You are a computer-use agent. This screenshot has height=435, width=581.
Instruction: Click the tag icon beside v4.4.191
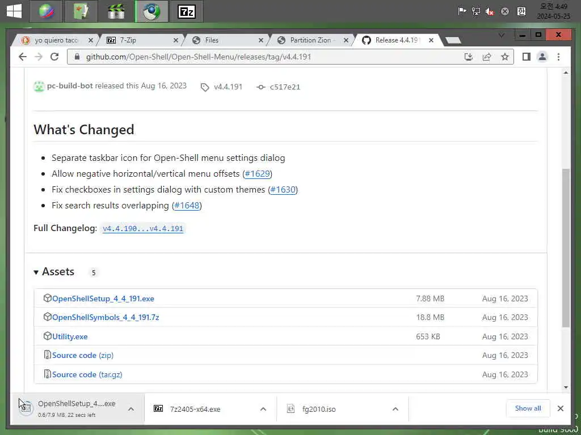click(x=204, y=87)
